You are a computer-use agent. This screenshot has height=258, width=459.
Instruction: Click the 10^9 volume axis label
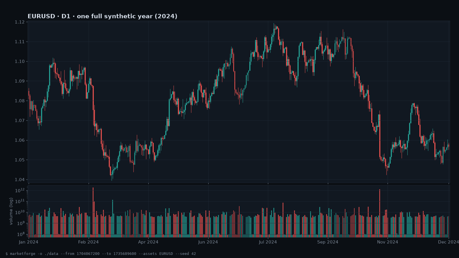point(21,223)
